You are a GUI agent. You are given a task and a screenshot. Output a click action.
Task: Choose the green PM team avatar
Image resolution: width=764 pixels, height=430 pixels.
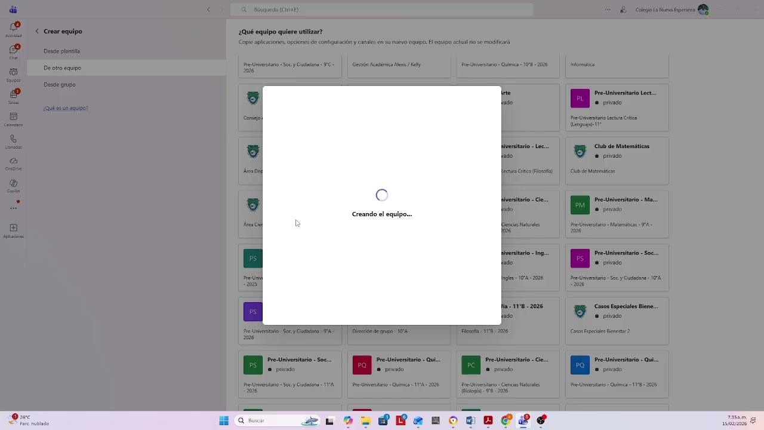click(580, 205)
